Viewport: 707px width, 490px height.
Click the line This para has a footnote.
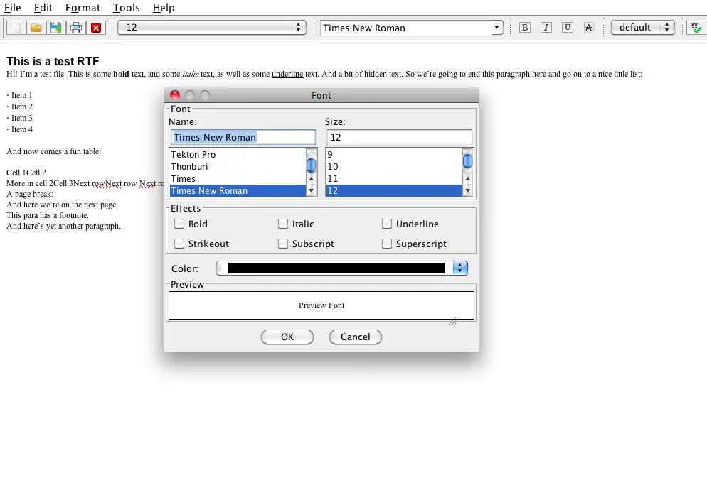pos(48,215)
